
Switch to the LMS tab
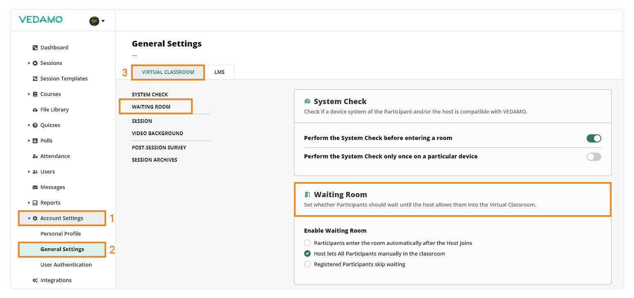click(x=220, y=72)
